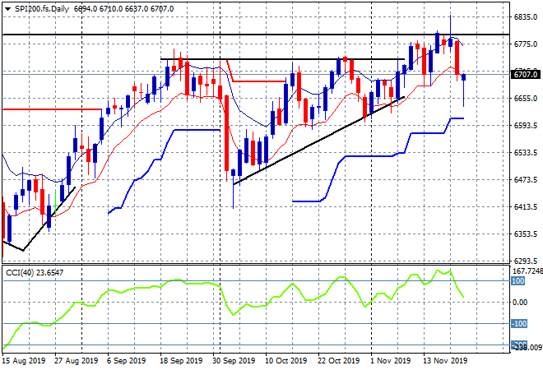Select the rising black trendline from October low
This screenshot has width=543, height=370.
point(318,141)
